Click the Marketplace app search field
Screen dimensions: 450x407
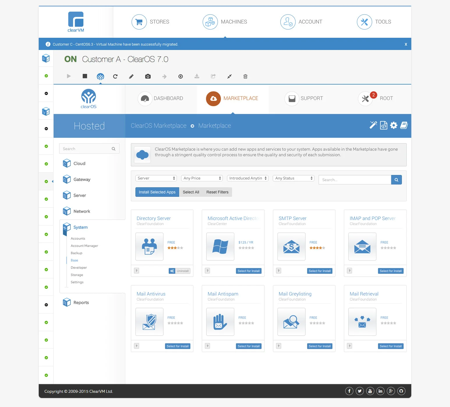355,180
